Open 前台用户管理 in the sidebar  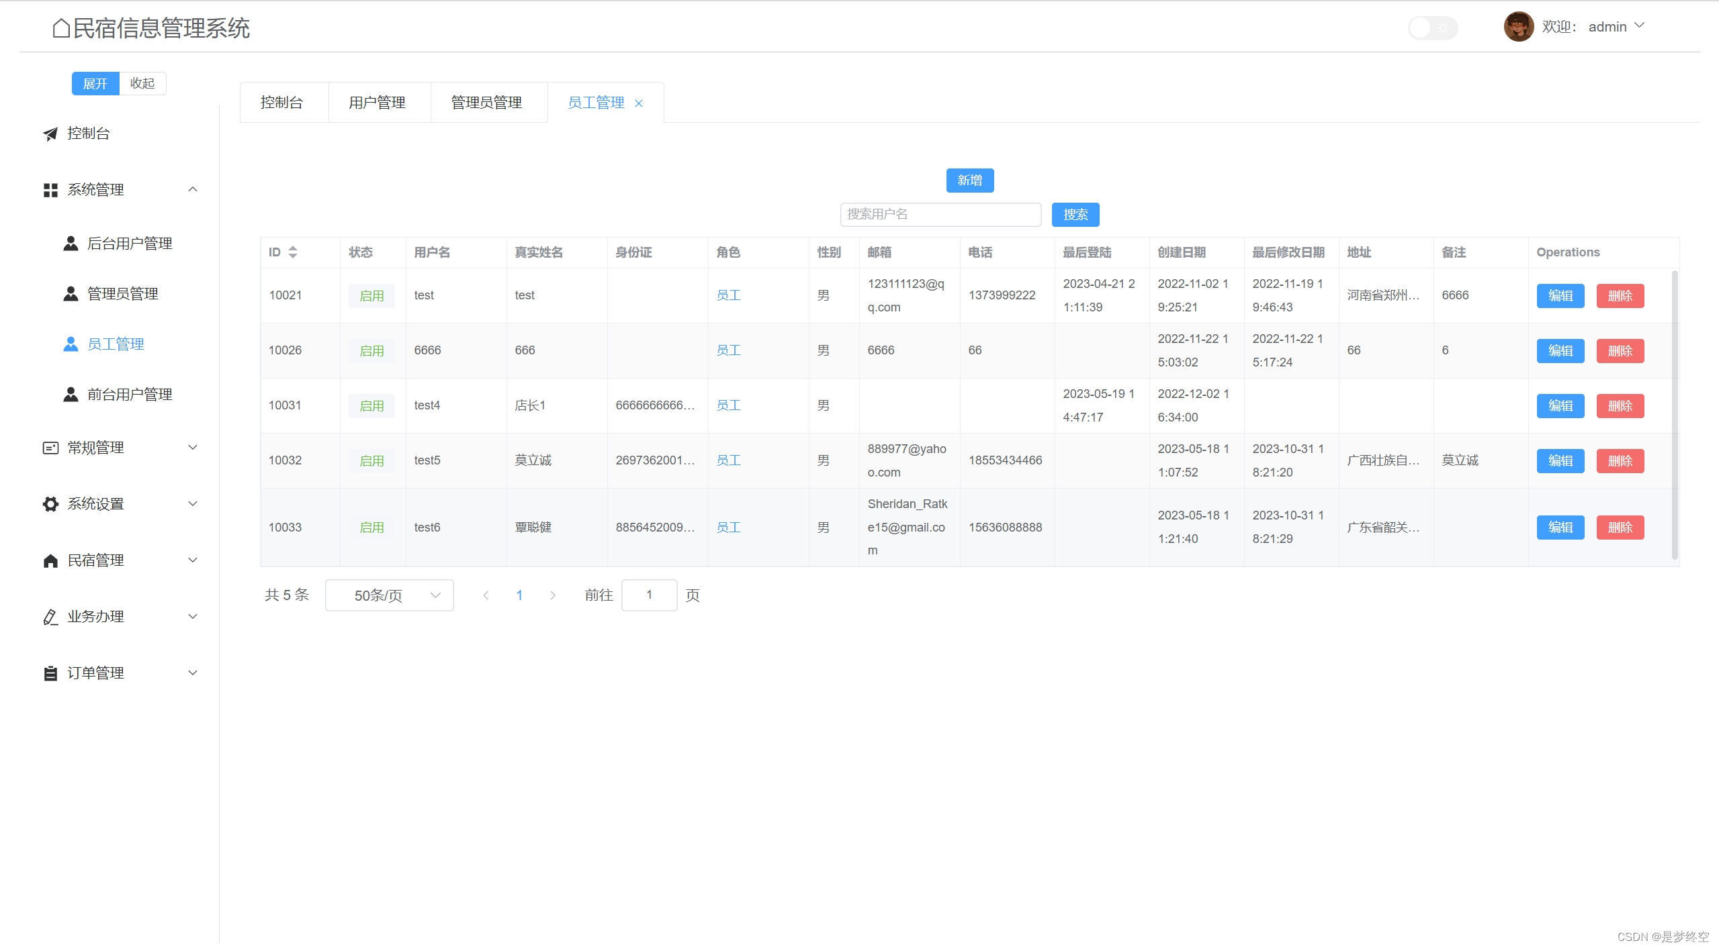(x=130, y=395)
